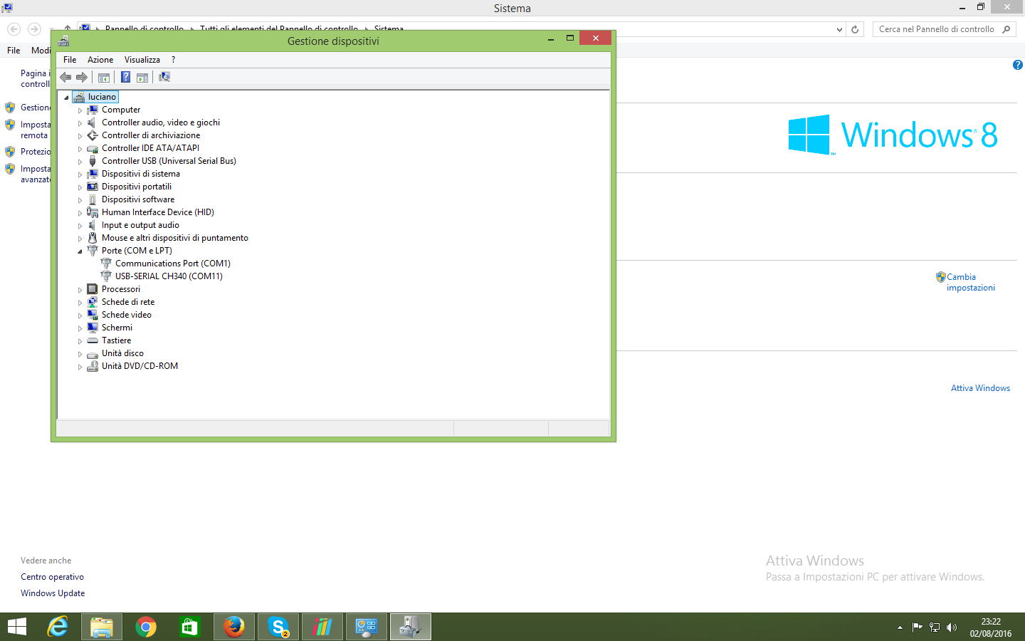Viewport: 1025px width, 641px height.
Task: Click the Unità DVD/CD-ROM drive icon
Action: tap(93, 366)
